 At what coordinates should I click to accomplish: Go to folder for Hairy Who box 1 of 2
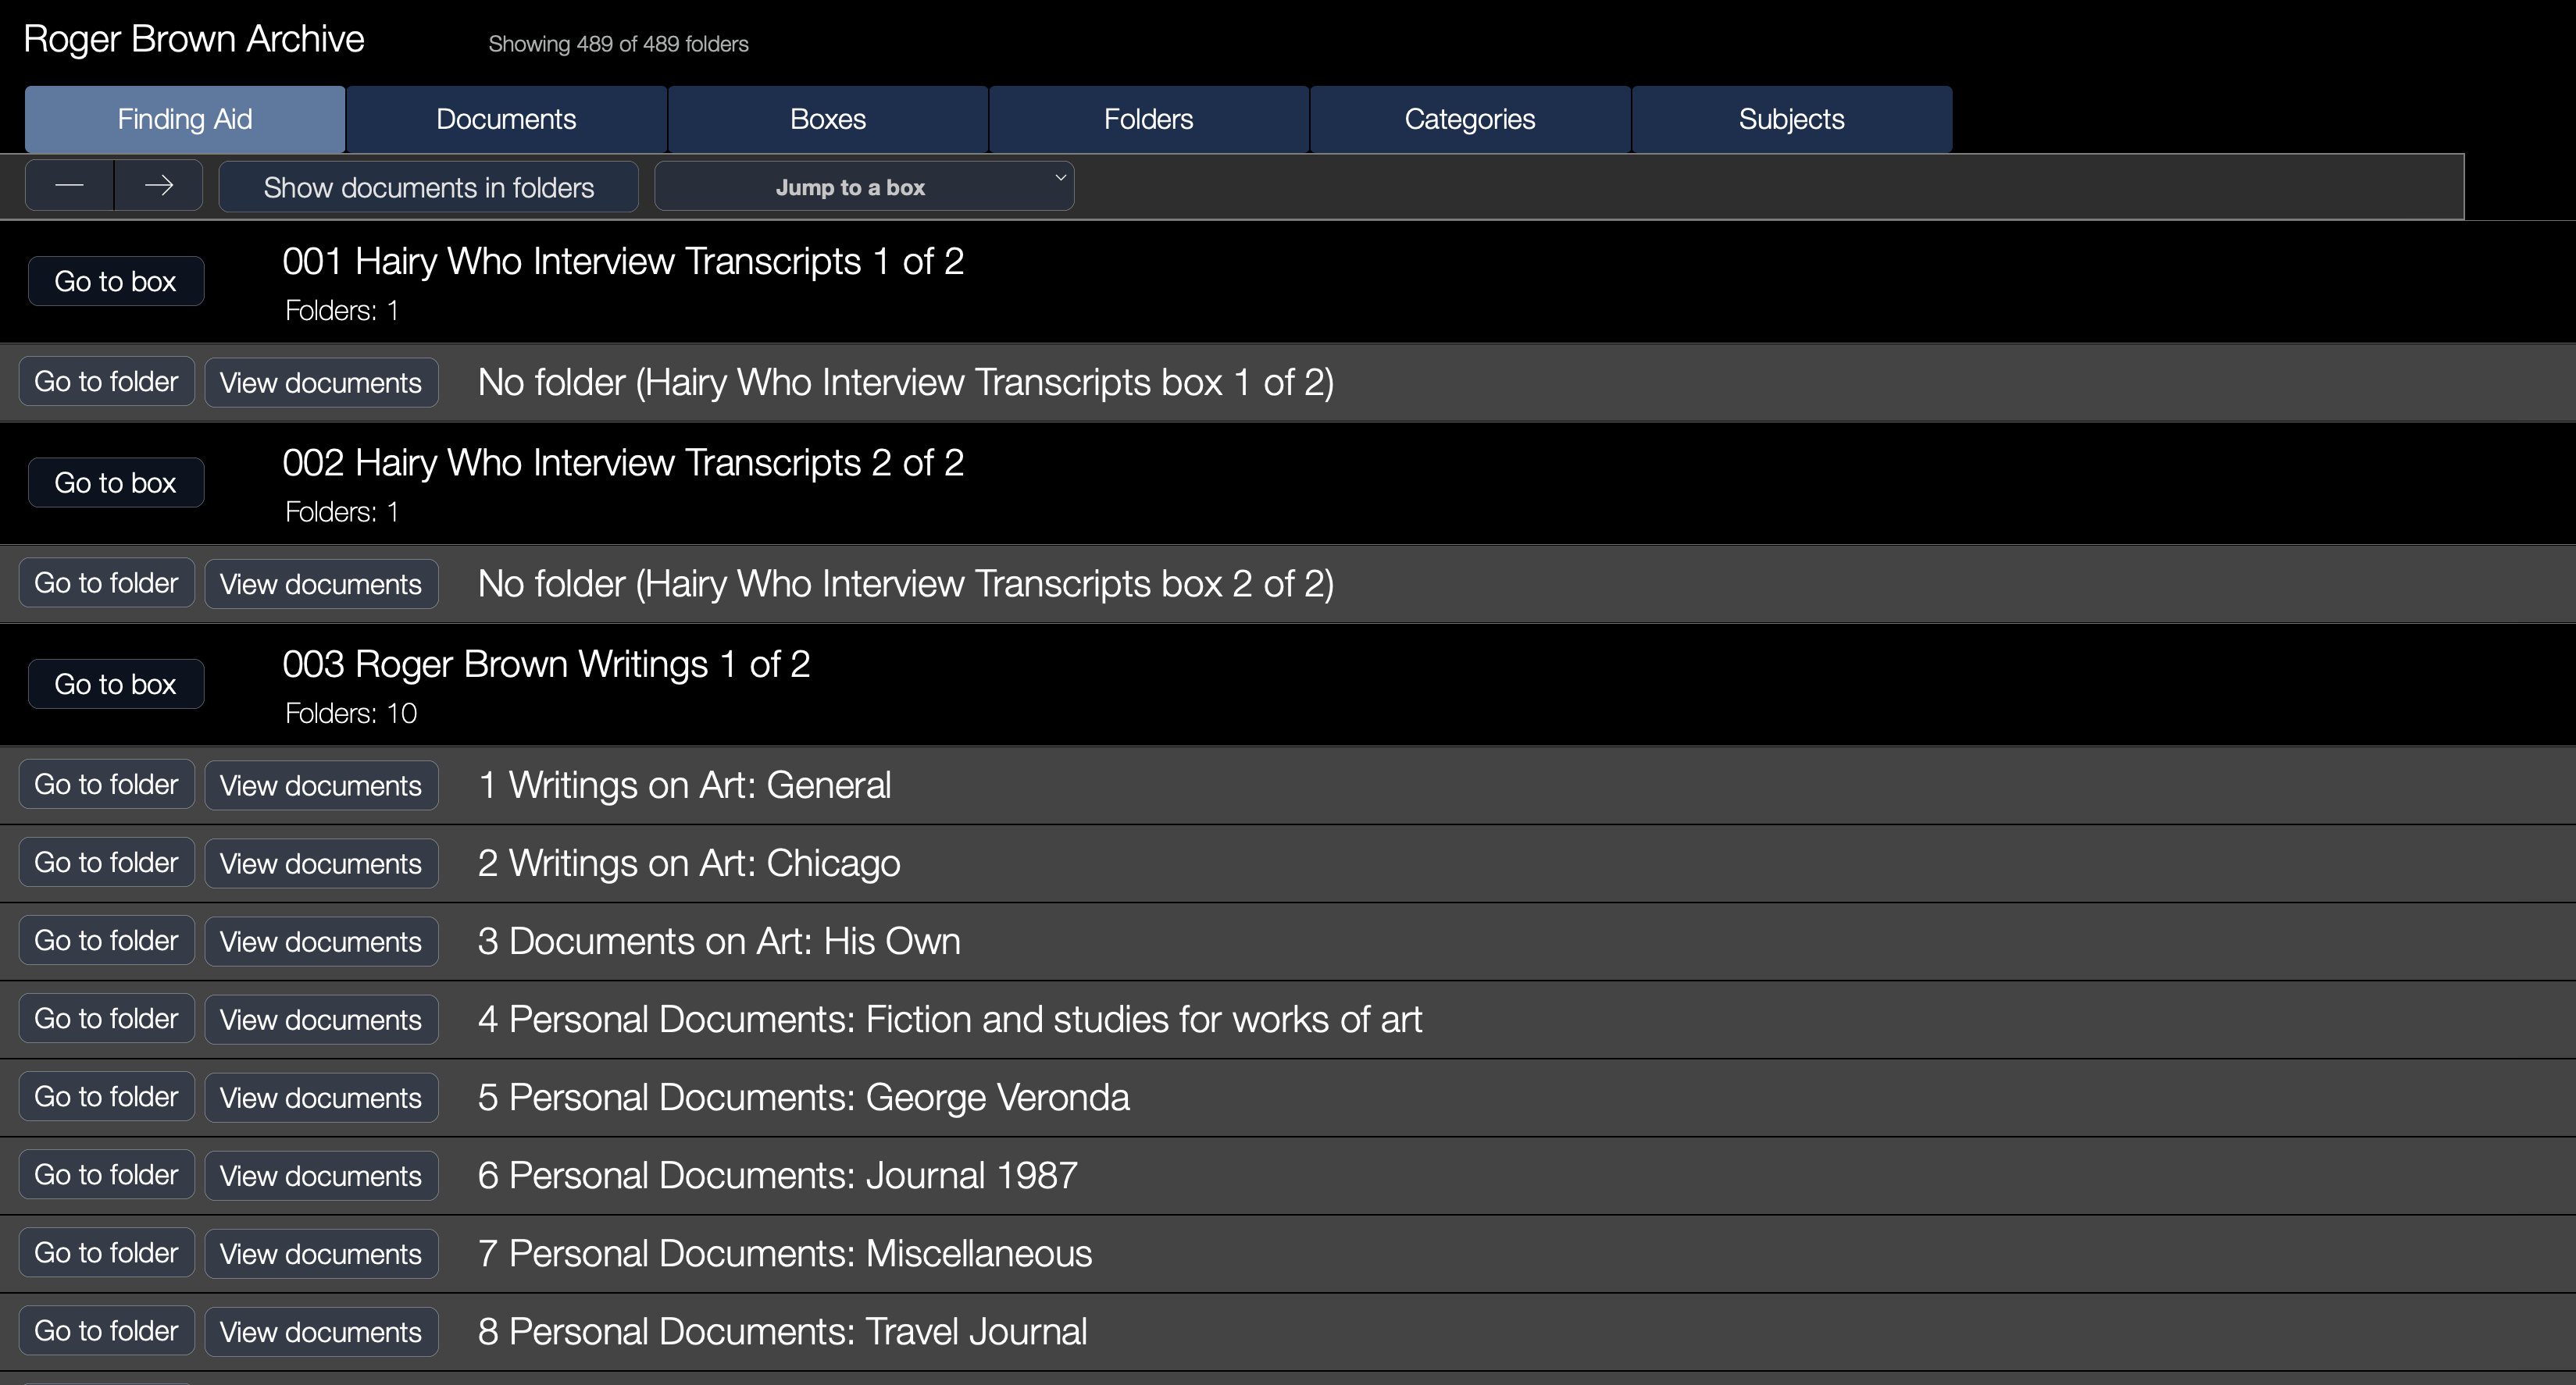tap(107, 382)
